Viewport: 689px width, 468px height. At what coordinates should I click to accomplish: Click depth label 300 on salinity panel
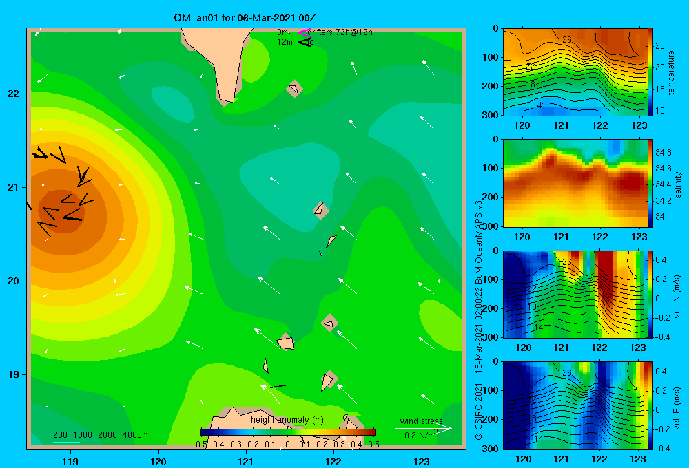[x=491, y=226]
